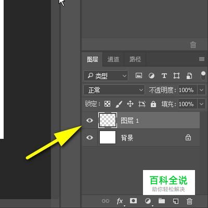Viewport: 208px width, 208px height.
Task: Expand the 不透明度 slider arrow
Action: (201, 90)
